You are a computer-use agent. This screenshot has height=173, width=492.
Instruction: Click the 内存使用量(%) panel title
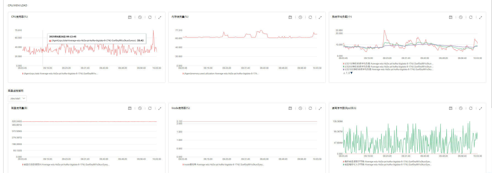point(180,17)
